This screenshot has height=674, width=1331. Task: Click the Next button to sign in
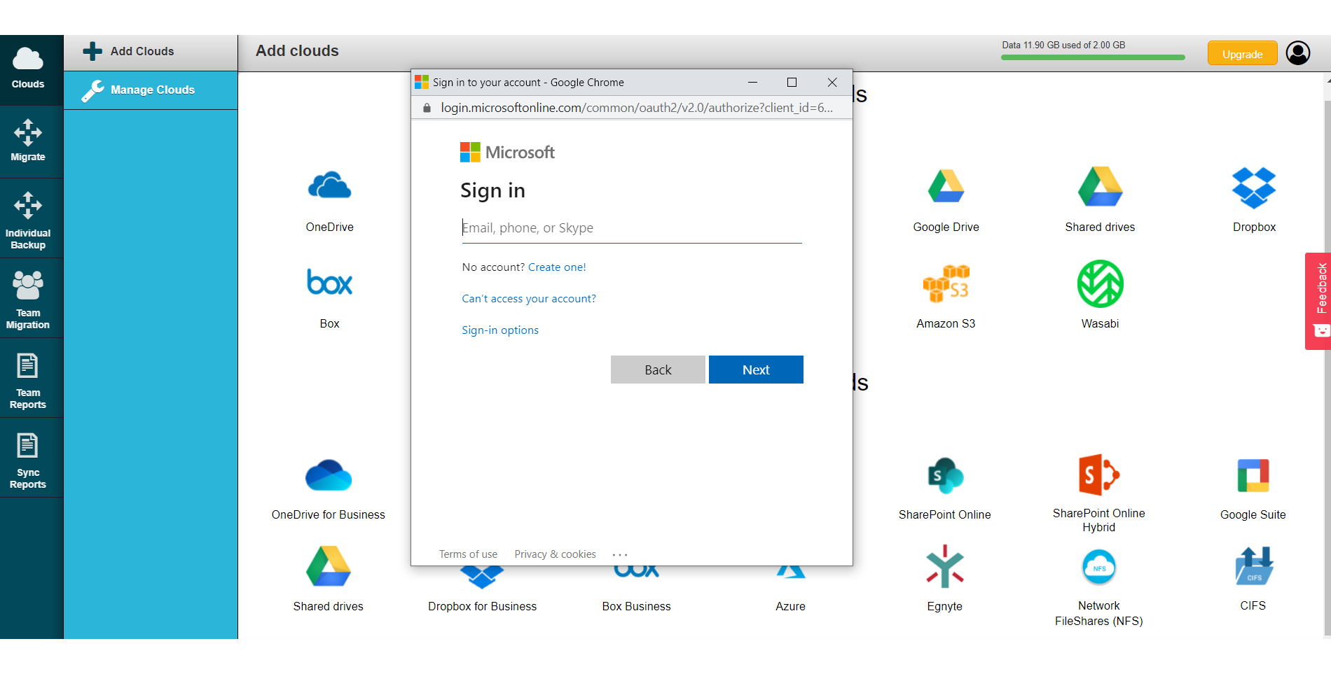pyautogui.click(x=756, y=370)
